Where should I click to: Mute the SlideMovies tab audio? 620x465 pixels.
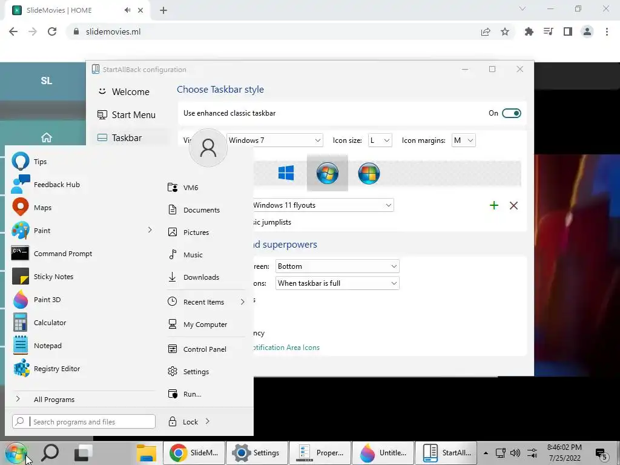coord(127,10)
